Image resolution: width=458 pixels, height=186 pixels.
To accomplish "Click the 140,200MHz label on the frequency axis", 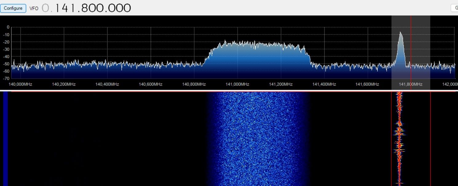I will click(x=64, y=84).
